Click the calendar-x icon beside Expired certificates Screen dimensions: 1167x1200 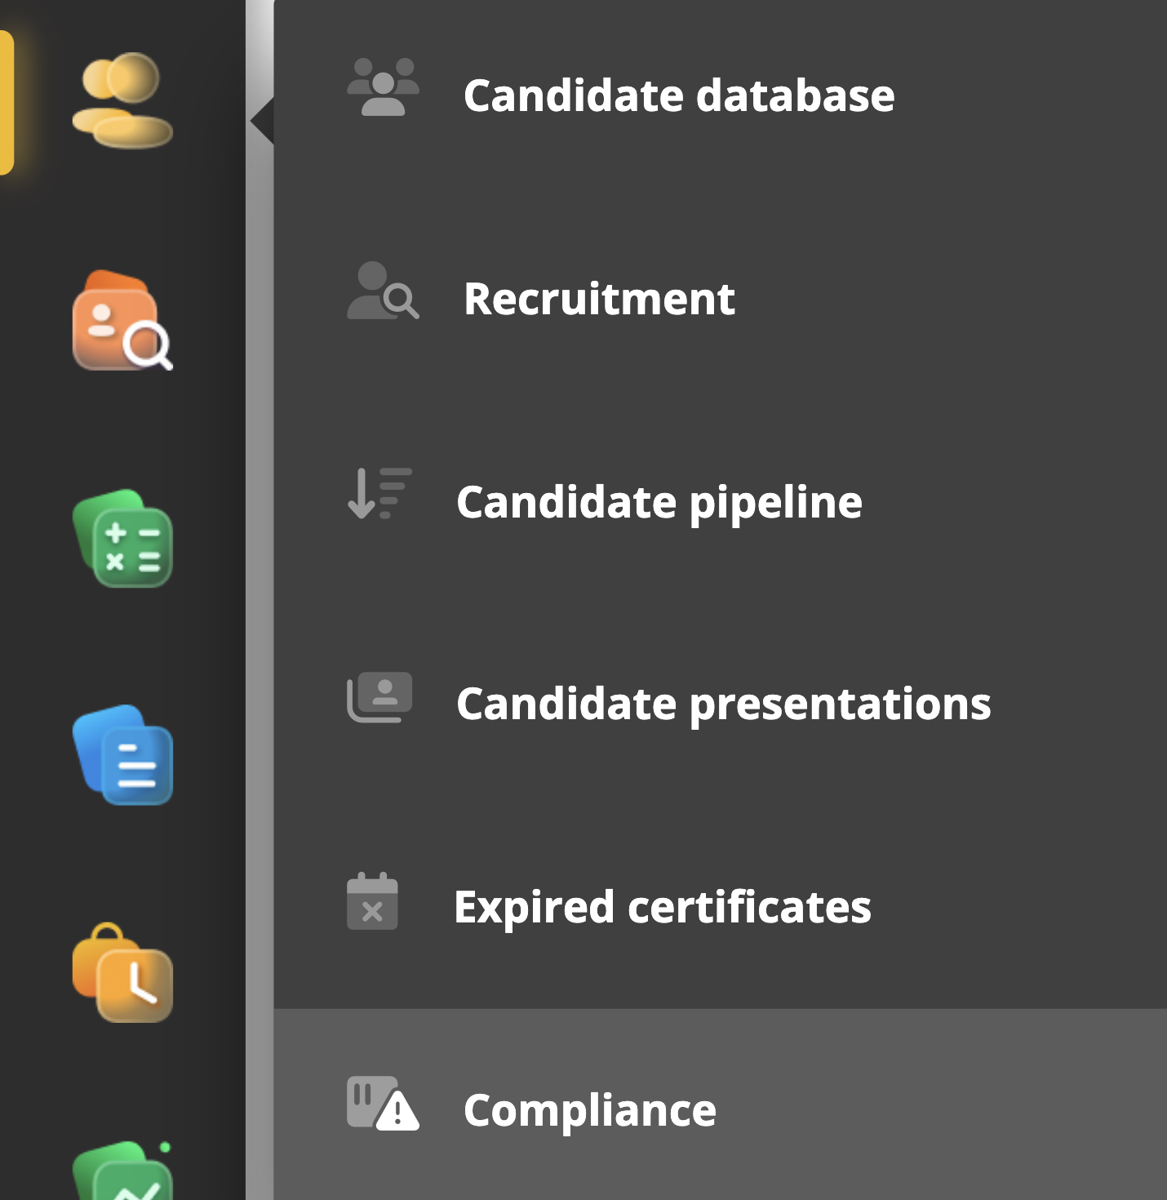(x=372, y=901)
